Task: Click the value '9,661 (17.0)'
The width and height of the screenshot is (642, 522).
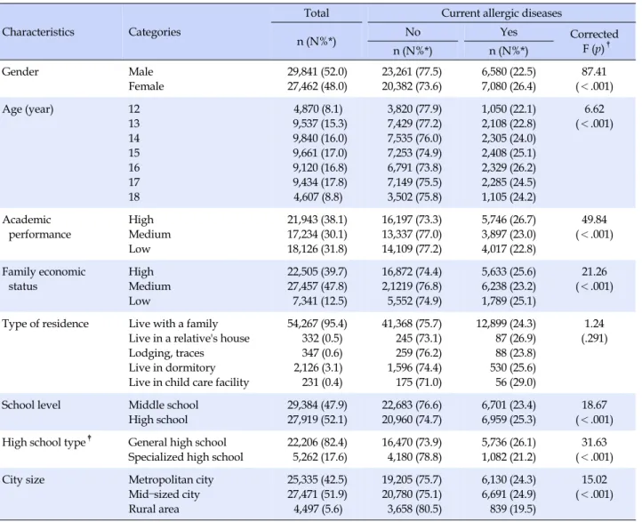Action: coord(320,153)
